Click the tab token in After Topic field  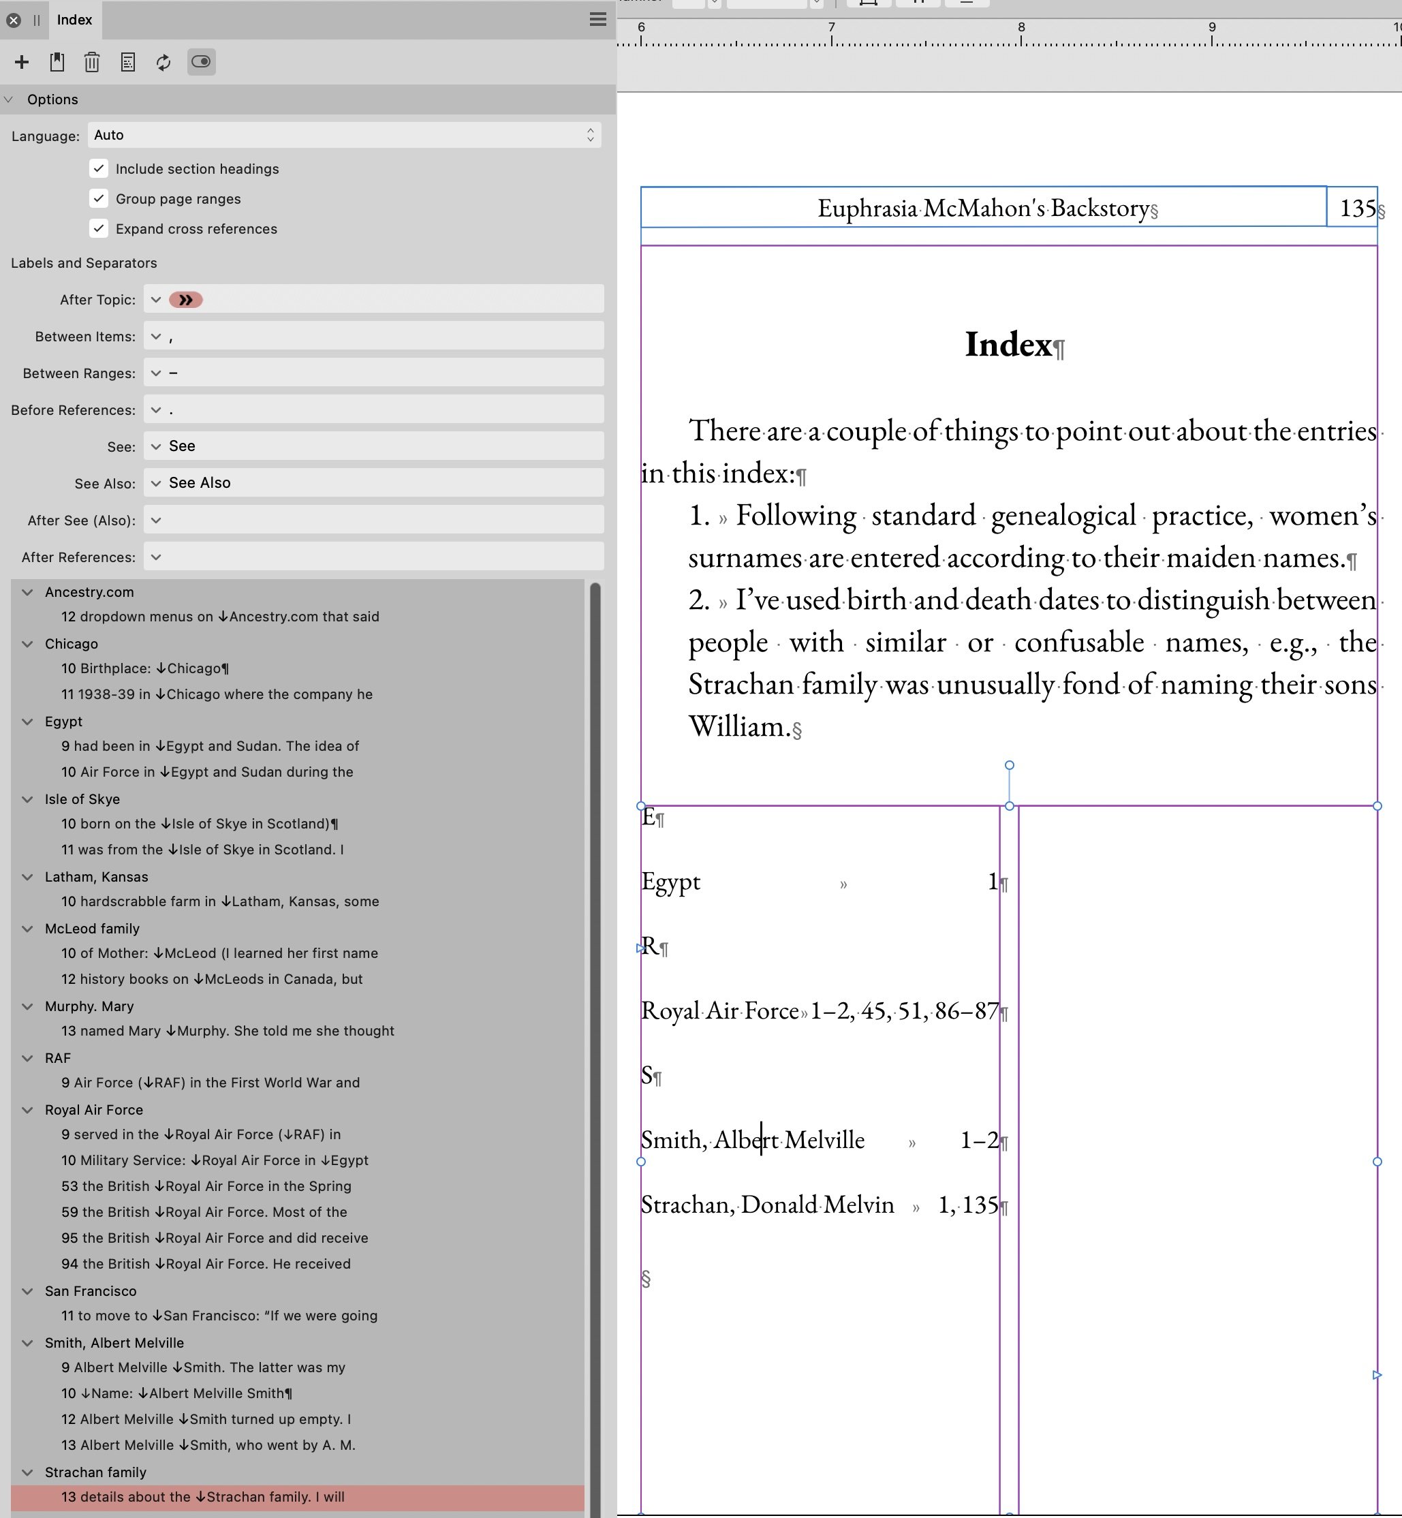click(186, 300)
